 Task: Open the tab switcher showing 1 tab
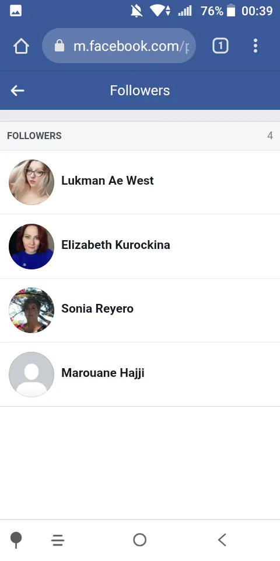[220, 46]
